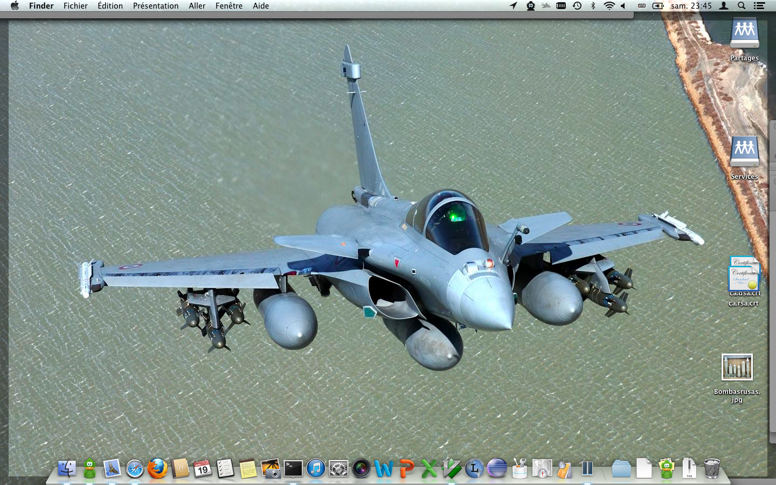Open the Fichier menu
This screenshot has height=485, width=776.
(75, 6)
